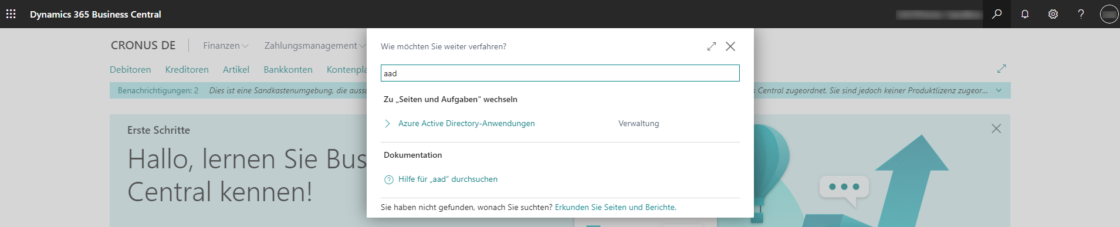Click the 'Dokumentation' section heading
This screenshot has height=227, width=1120.
(412, 155)
